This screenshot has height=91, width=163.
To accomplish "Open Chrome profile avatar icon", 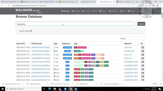I will pos(157,6).
